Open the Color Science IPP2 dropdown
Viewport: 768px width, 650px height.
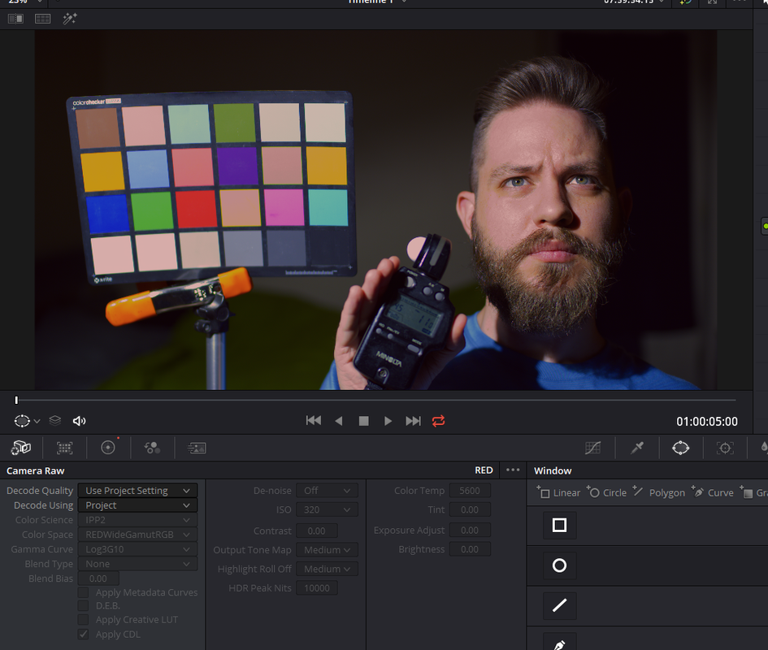click(x=137, y=520)
